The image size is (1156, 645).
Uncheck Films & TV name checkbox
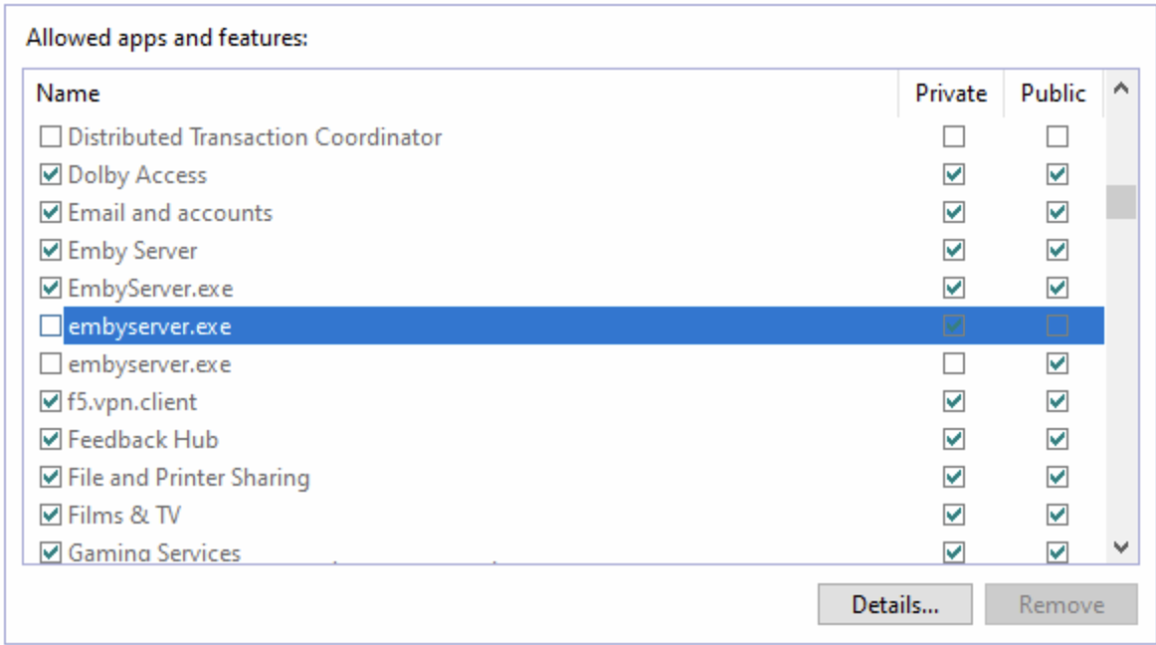50,516
